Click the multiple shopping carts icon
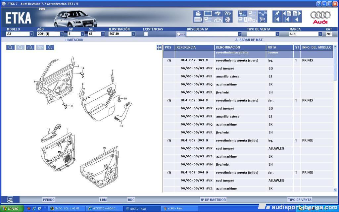The height and width of the screenshot is (212, 339). pos(262,13)
